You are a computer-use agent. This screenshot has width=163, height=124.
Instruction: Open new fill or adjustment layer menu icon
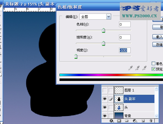(135, 121)
